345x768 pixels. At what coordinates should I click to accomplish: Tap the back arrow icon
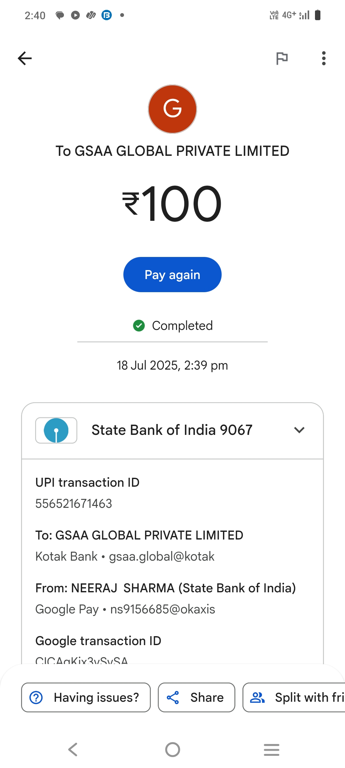pos(25,58)
